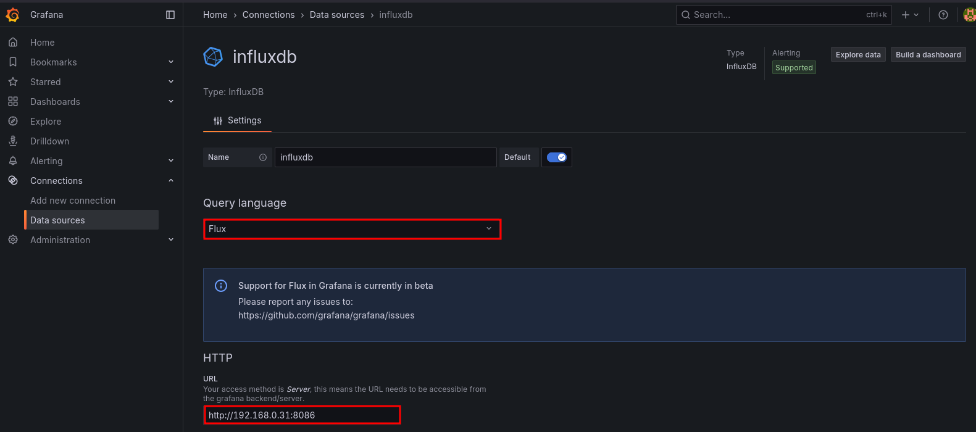
Task: Expand the Bookmarks section chevron
Action: [x=171, y=62]
